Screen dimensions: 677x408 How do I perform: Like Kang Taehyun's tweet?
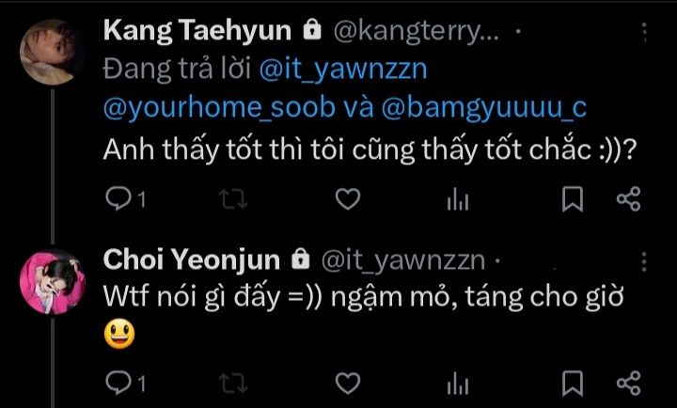(348, 199)
